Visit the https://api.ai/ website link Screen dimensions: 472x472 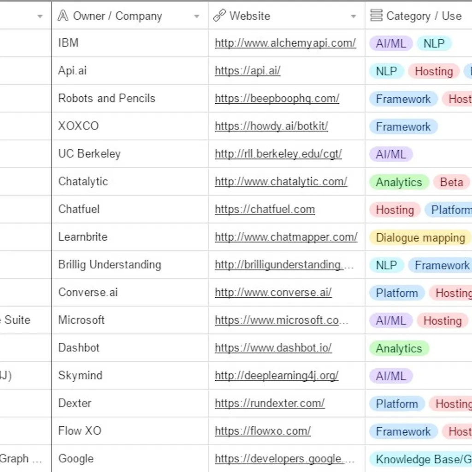(248, 71)
